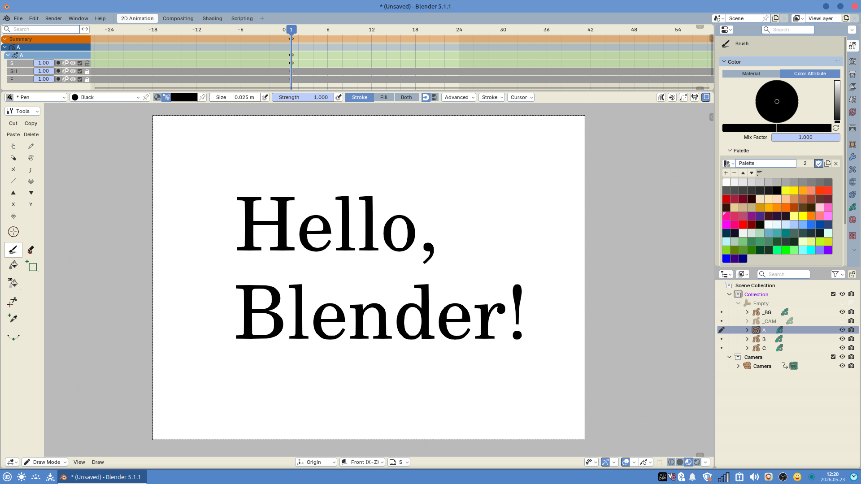The image size is (861, 484).
Task: Click the Color Attribute button
Action: [810, 73]
